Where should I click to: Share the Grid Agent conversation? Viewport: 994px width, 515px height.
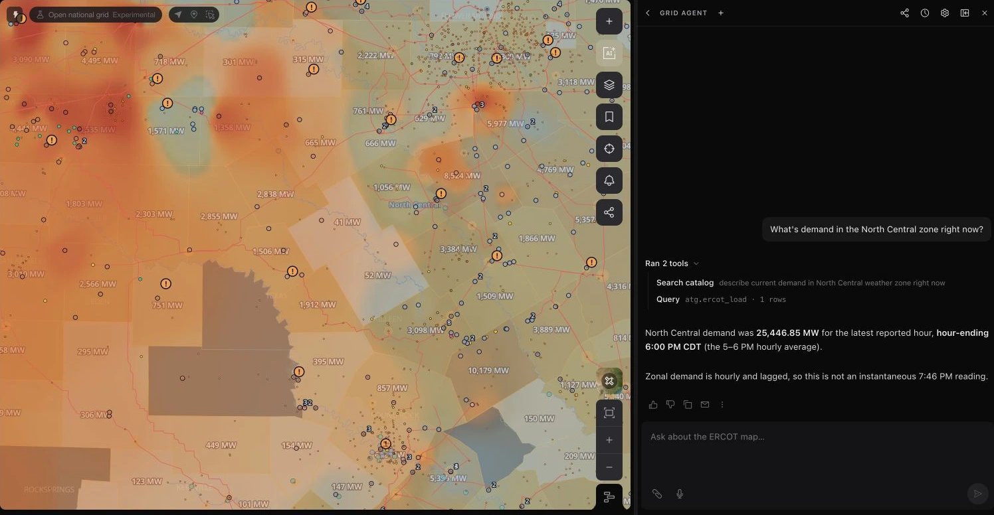(x=904, y=13)
